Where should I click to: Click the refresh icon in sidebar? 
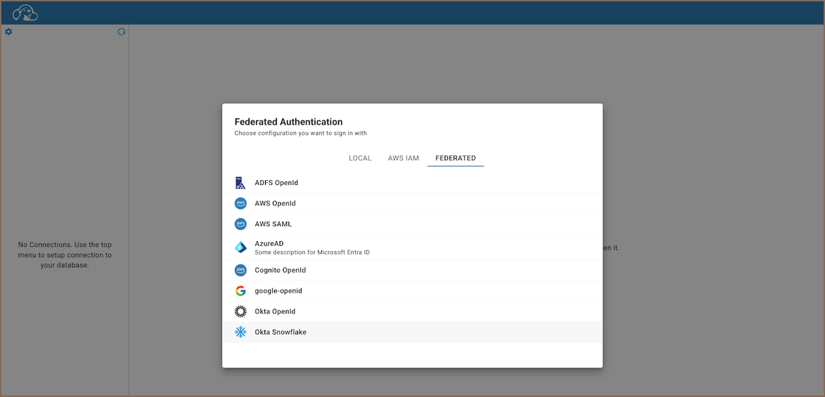[x=121, y=32]
